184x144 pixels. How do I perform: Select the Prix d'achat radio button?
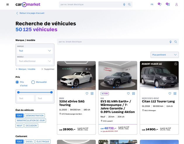(17, 82)
